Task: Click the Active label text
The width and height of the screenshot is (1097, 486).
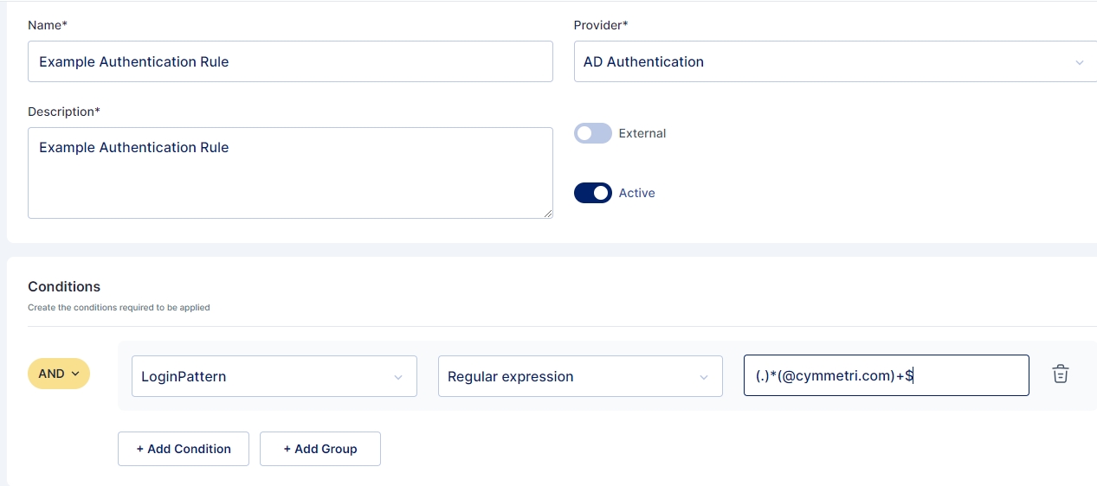Action: (636, 193)
